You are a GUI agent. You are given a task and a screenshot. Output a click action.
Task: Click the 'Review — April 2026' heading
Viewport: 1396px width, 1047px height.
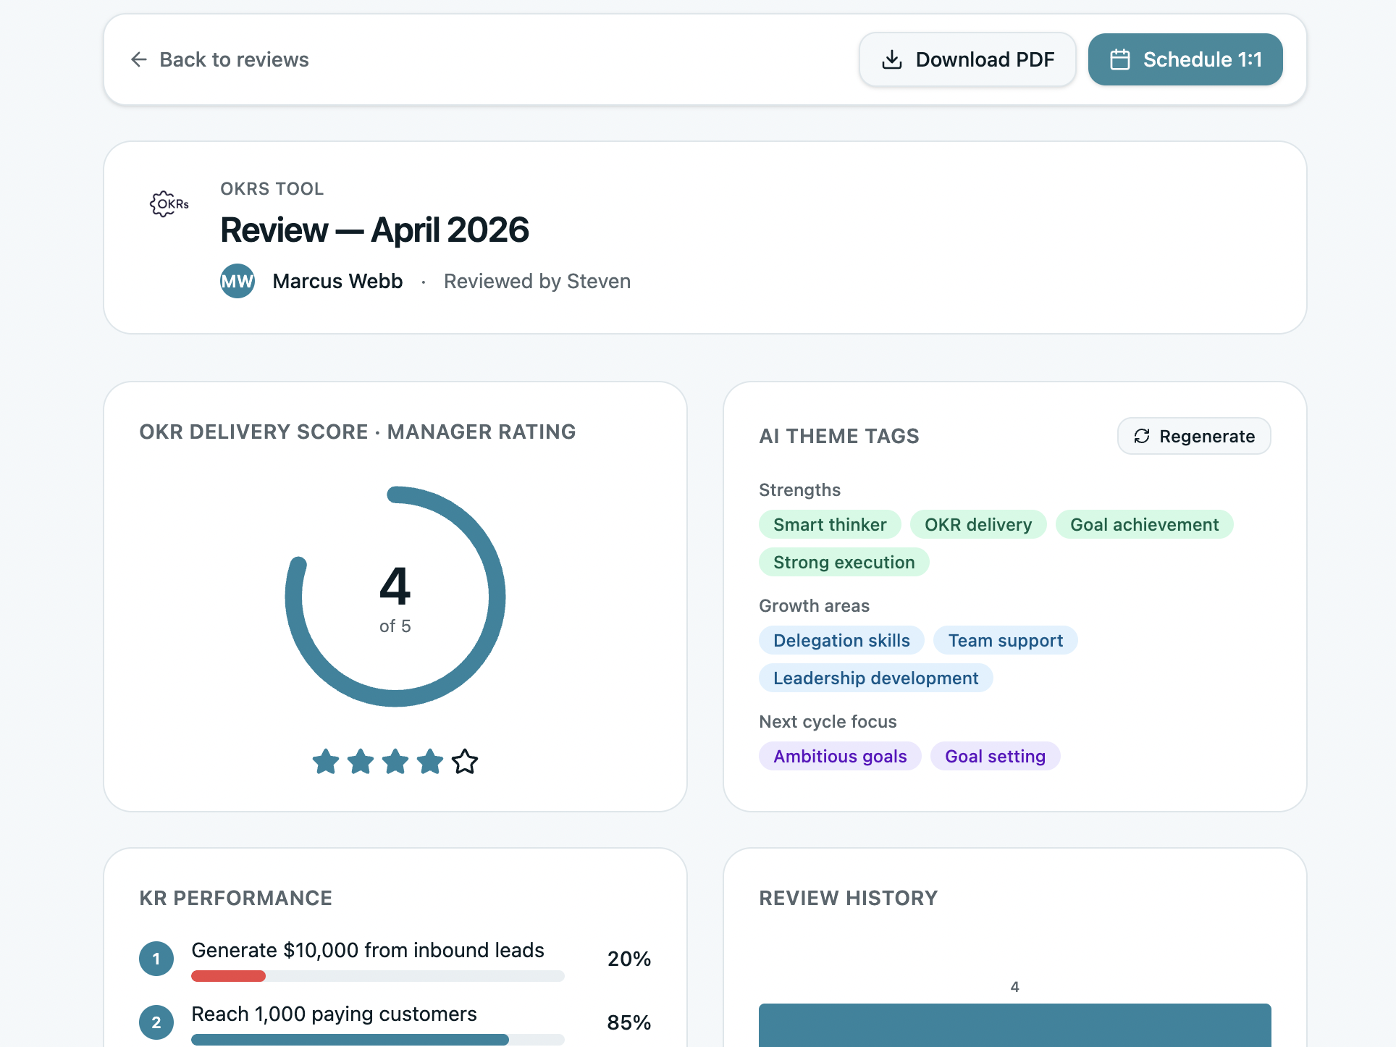click(x=375, y=230)
